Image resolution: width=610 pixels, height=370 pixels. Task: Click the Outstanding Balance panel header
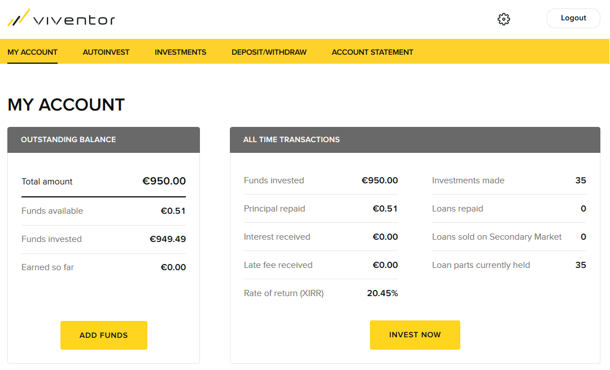click(x=103, y=140)
